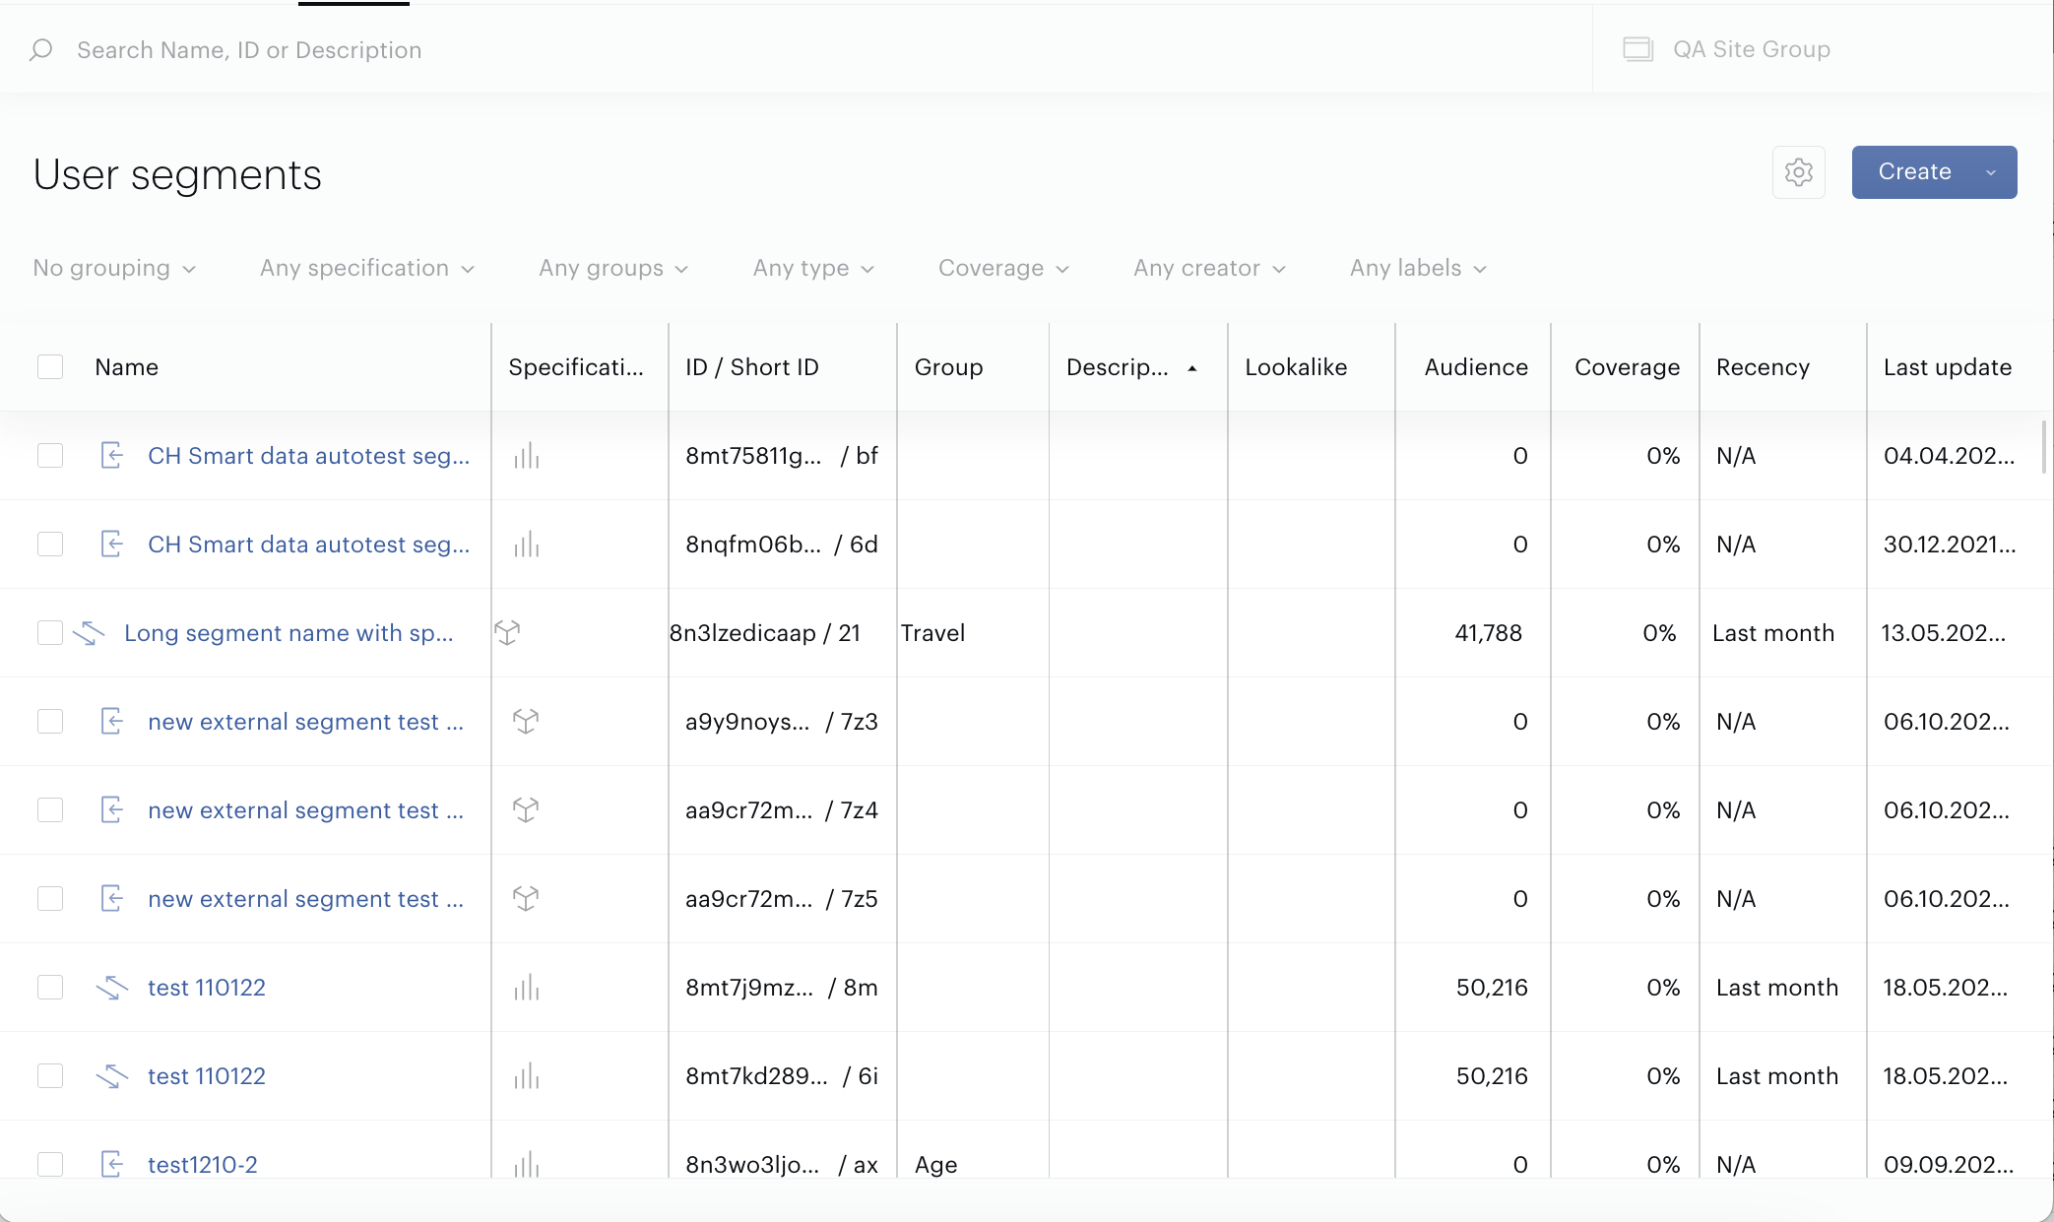Open table settings gear icon
The width and height of the screenshot is (2054, 1222).
(x=1799, y=172)
